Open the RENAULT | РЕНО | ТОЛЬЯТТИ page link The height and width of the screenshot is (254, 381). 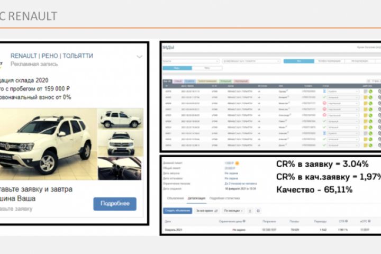click(x=51, y=56)
